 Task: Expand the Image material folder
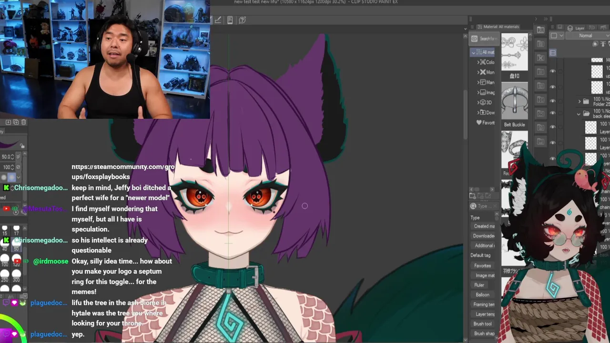478,92
